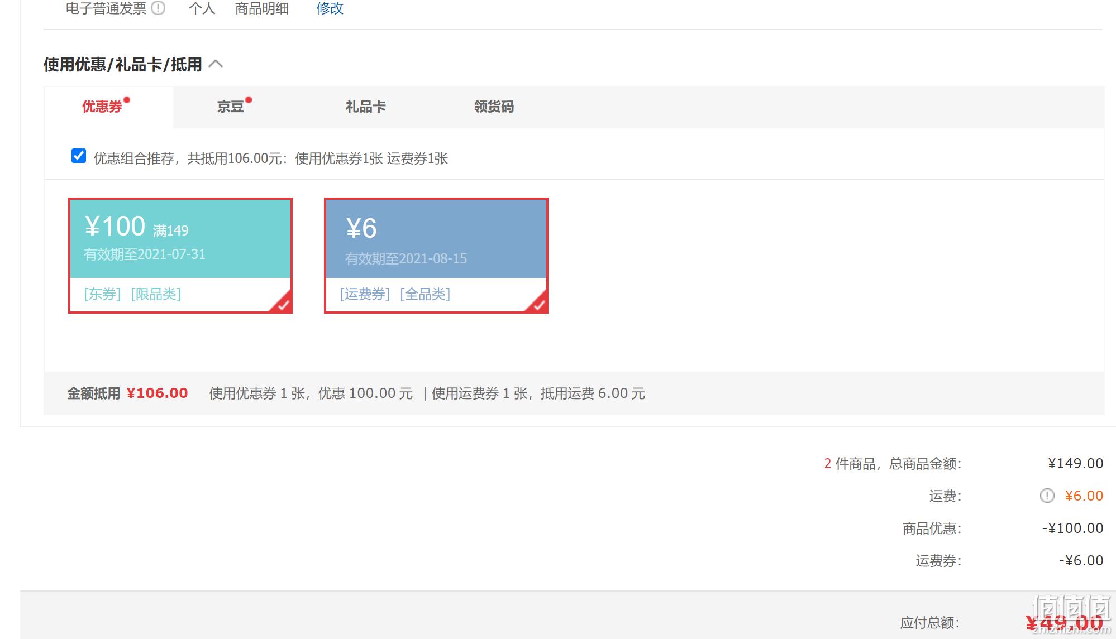Click the info icon beside 电子普通发票
Viewport: 1116px width, 639px height.
pyautogui.click(x=159, y=8)
